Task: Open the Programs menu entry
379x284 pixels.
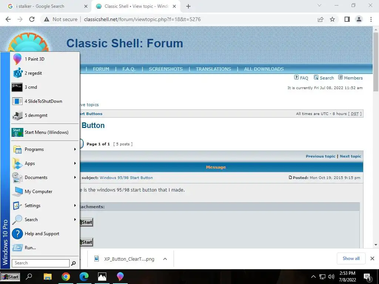Action: (45, 149)
